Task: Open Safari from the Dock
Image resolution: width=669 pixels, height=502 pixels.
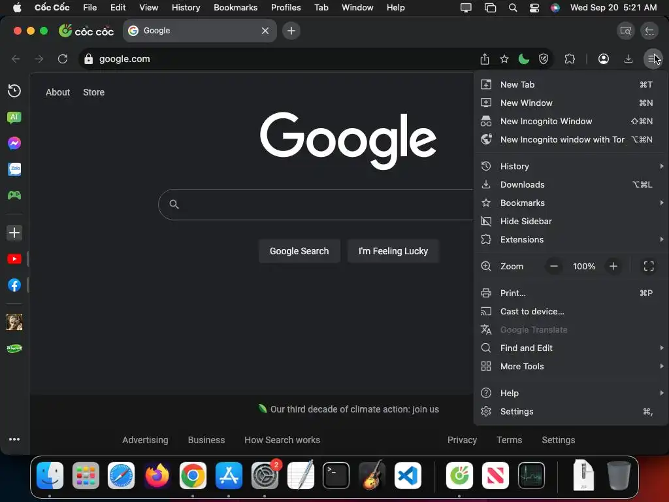Action: pyautogui.click(x=121, y=476)
